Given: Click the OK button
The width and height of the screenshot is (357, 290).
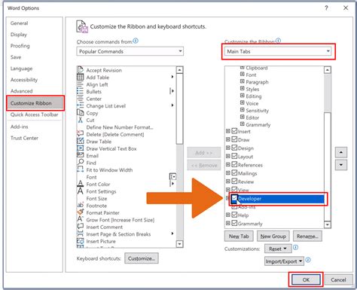Looking at the screenshot, I should coord(306,279).
